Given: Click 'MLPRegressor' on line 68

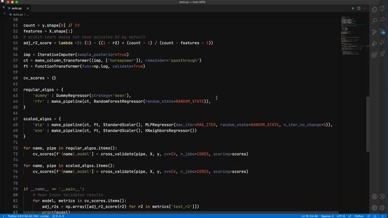Looking at the screenshot, I should pyautogui.click(x=159, y=125).
